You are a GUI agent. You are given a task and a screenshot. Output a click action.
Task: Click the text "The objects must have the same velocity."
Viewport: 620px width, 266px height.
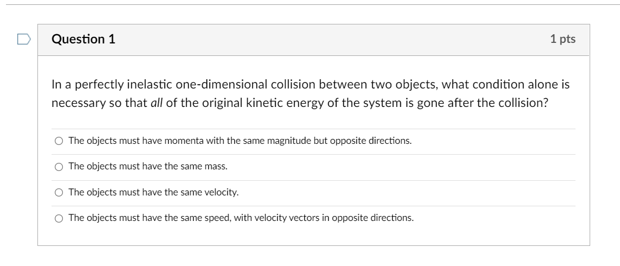click(153, 192)
